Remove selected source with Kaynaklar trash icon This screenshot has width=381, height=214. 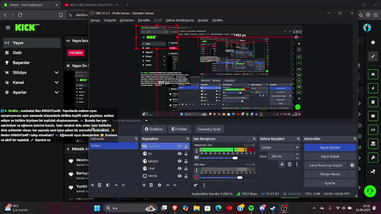pyautogui.click(x=151, y=185)
